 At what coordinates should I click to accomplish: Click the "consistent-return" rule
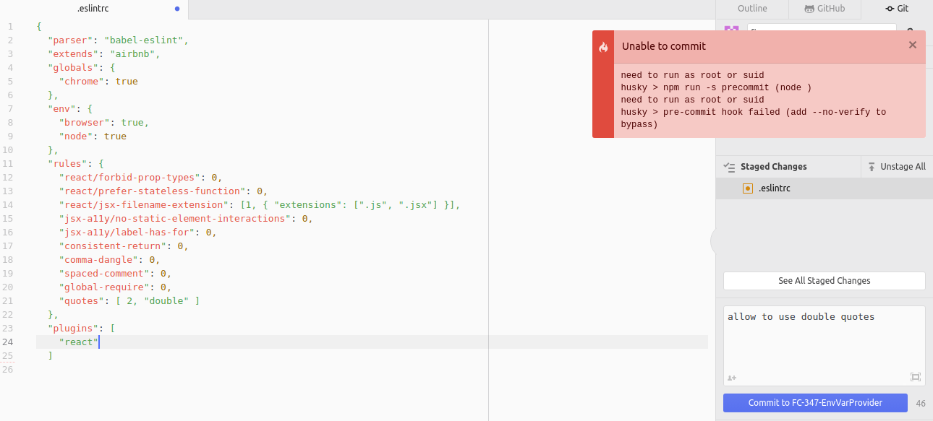point(113,246)
